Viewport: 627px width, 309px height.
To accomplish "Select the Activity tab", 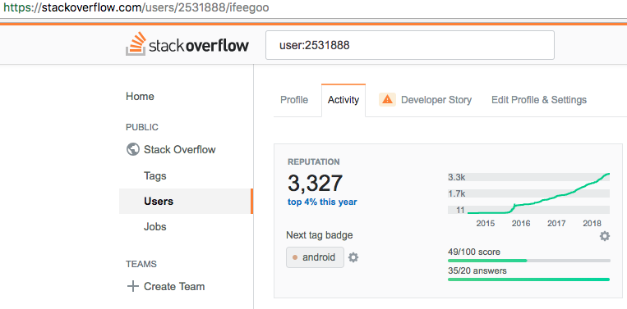I will pyautogui.click(x=343, y=100).
